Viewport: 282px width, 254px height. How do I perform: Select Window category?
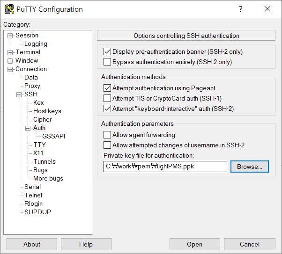tap(27, 60)
